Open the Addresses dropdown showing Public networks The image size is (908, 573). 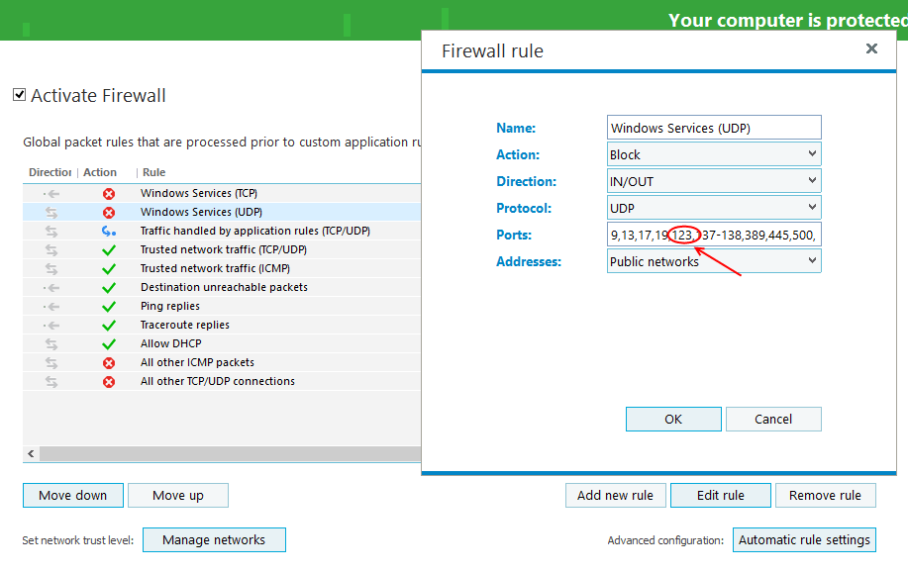coord(713,260)
